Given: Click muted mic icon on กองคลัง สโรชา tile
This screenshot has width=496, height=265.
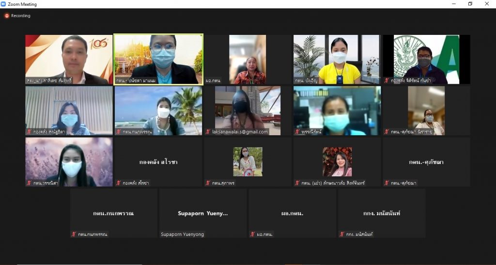Looking at the screenshot, I should pos(118,183).
